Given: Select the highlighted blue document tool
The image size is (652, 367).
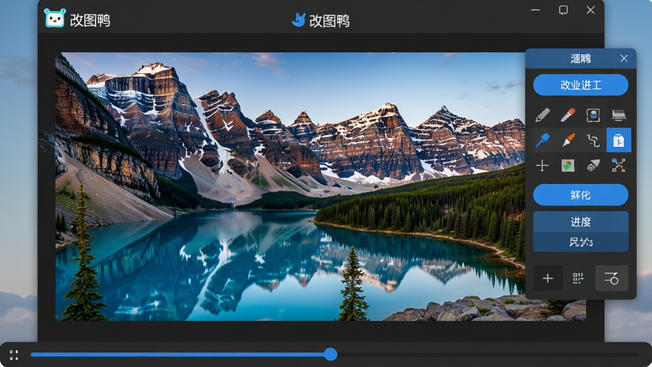Looking at the screenshot, I should click(619, 140).
